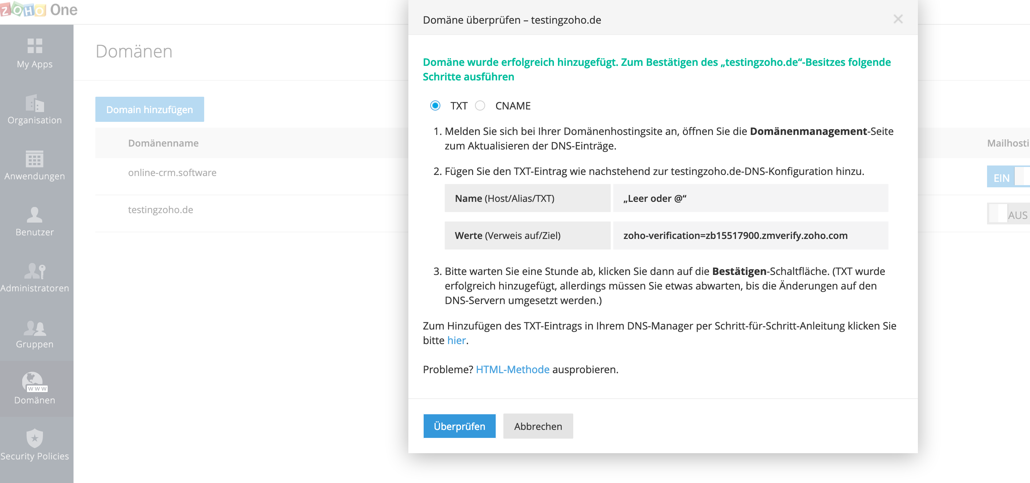Go to Anwendungen in sidebar
The image size is (1030, 483).
35,159
